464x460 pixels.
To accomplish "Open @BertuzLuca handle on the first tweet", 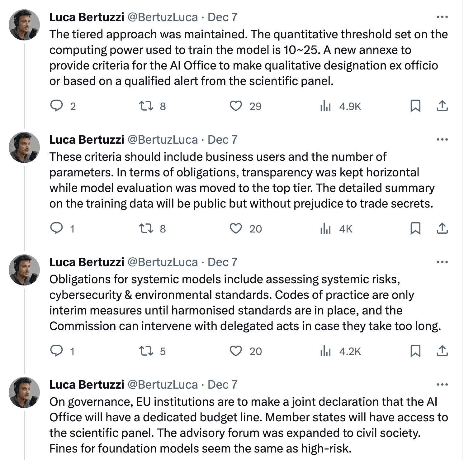I will pos(163,17).
